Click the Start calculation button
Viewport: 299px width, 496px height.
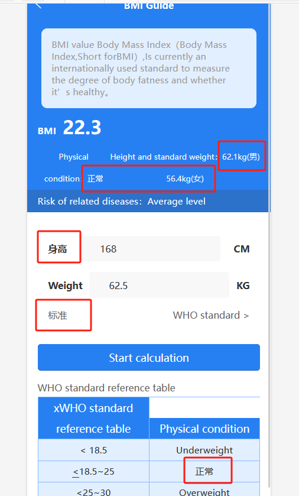(x=149, y=358)
